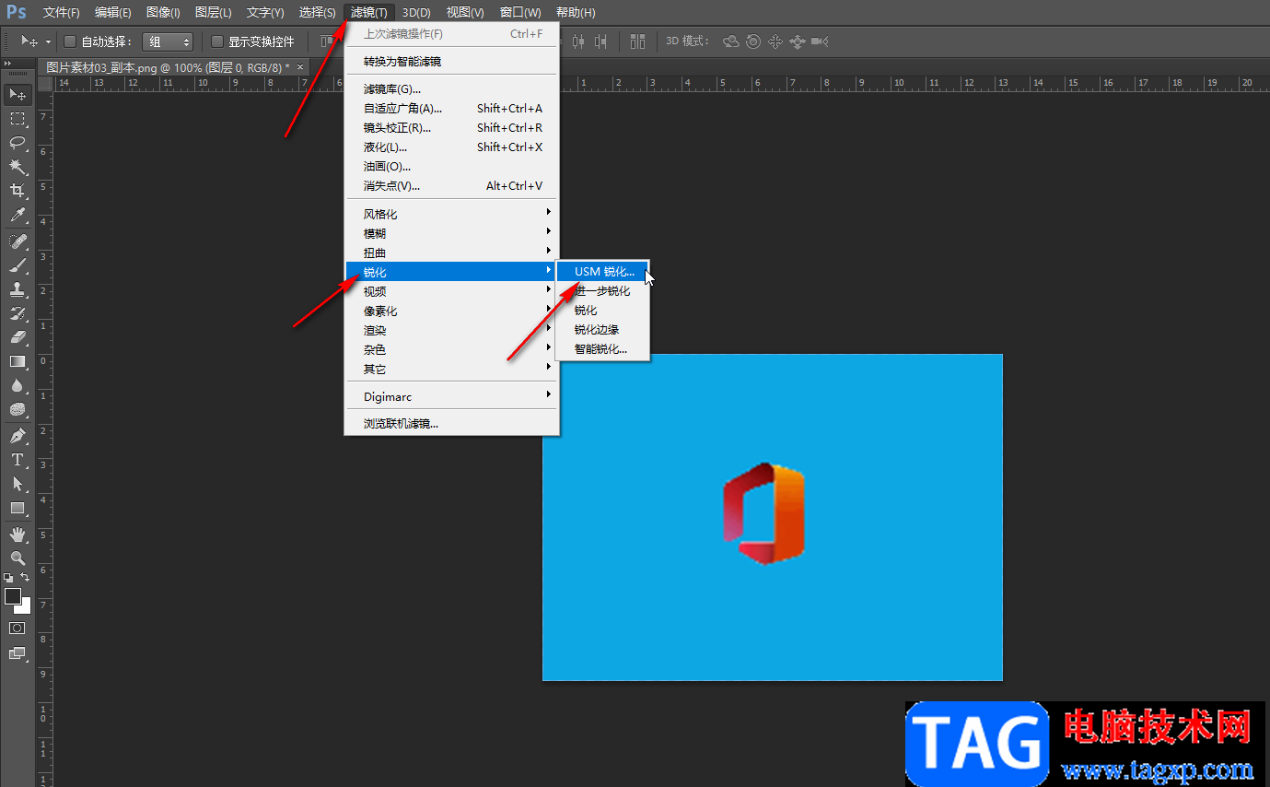Select the Spot Healing Brush tool
Image resolution: width=1270 pixels, height=787 pixels.
pos(17,241)
